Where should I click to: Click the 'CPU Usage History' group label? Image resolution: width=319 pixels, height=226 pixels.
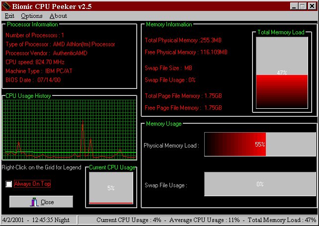pyautogui.click(x=28, y=96)
